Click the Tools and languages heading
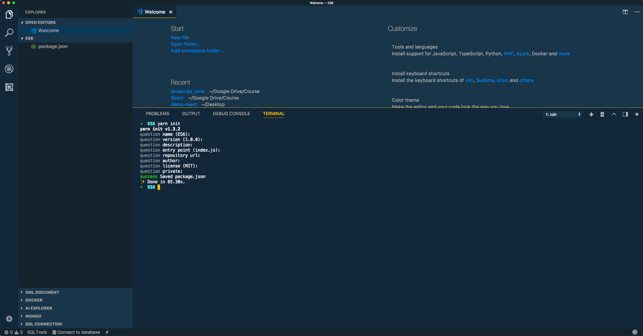This screenshot has width=643, height=336. pos(415,47)
